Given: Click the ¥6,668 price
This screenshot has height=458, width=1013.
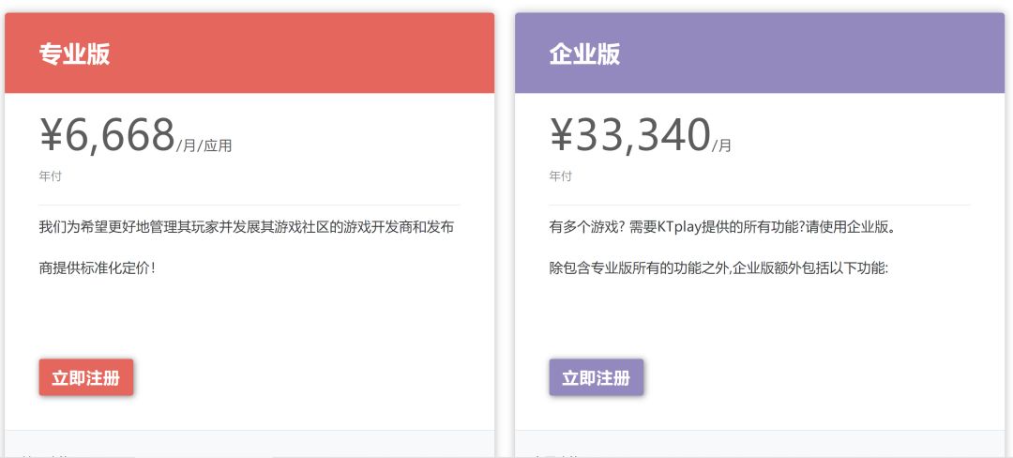Looking at the screenshot, I should pos(107,135).
